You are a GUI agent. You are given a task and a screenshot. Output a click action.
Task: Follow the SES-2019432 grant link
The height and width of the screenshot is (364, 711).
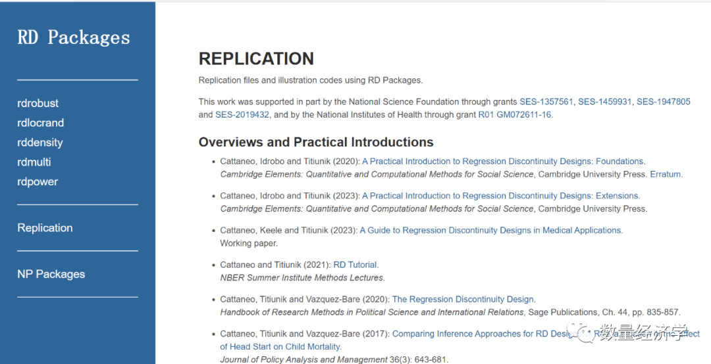tap(242, 115)
